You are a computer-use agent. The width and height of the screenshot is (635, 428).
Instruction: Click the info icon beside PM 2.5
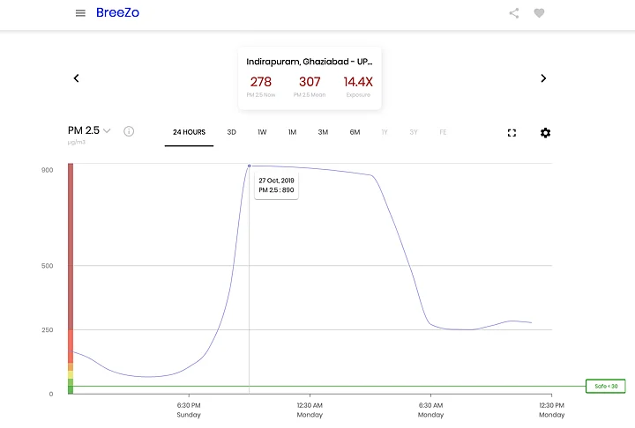129,132
